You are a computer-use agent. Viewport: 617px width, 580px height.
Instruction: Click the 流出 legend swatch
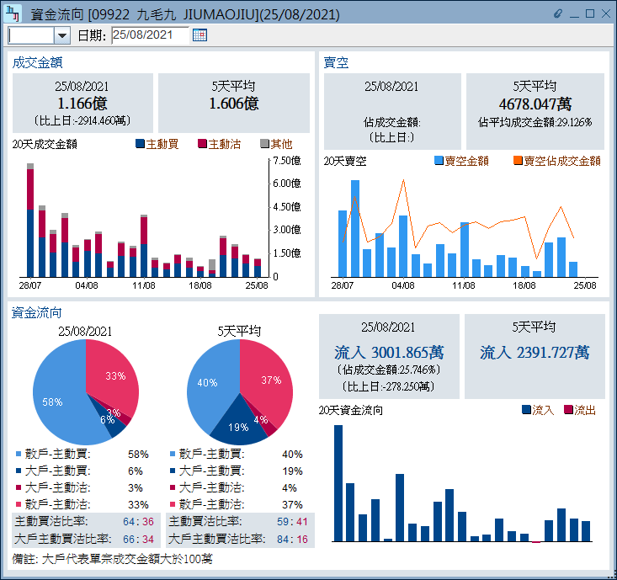pyautogui.click(x=568, y=410)
